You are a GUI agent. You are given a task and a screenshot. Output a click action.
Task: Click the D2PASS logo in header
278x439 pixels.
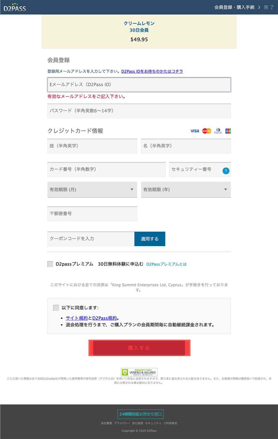point(15,8)
